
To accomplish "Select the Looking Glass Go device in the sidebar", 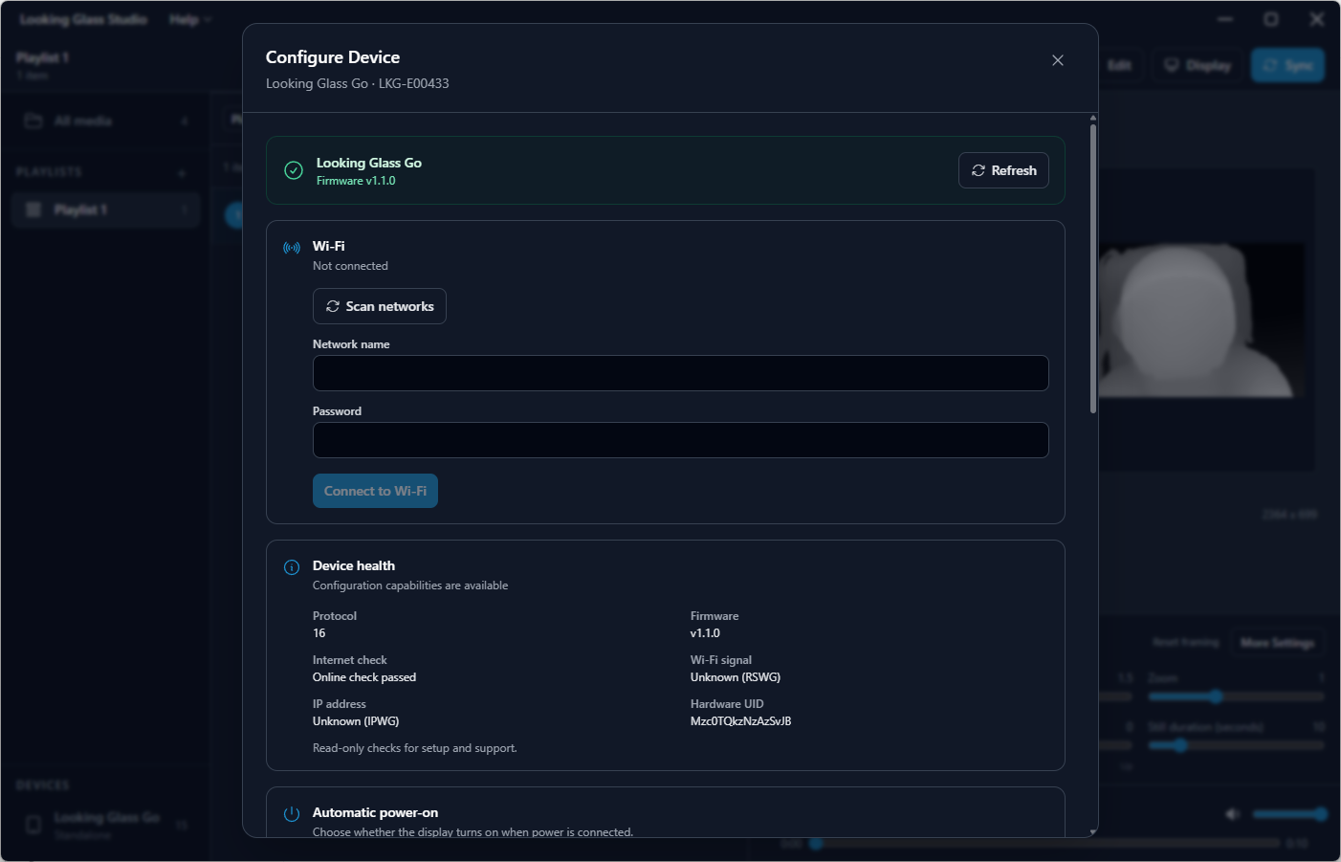I will pyautogui.click(x=105, y=825).
